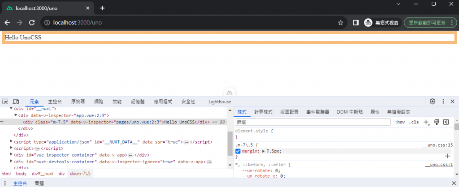The width and height of the screenshot is (459, 187).
Task: Bookmark this page with star icon
Action: (341, 22)
